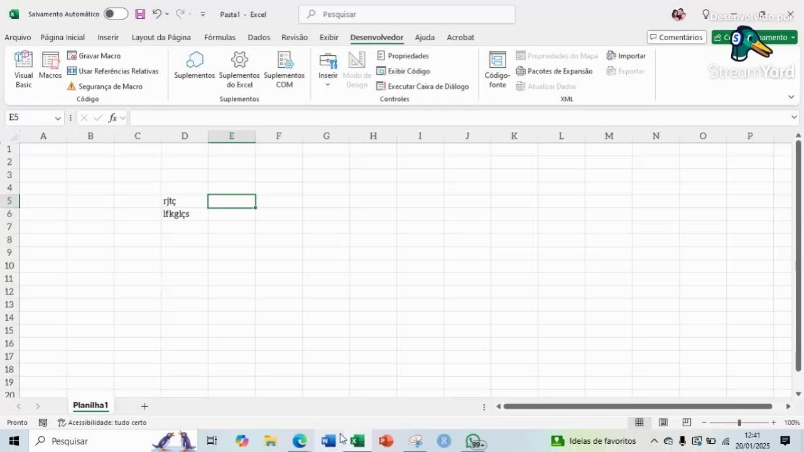
Task: Click the vertical scrollbar
Action: click(x=798, y=255)
